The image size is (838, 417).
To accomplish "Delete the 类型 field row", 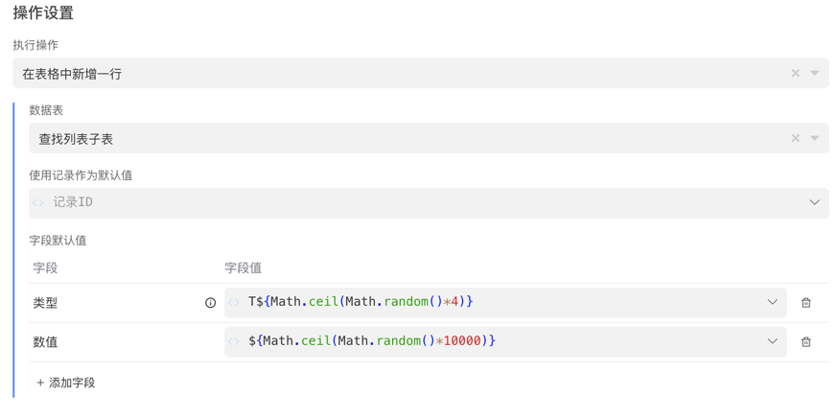I will 806,303.
